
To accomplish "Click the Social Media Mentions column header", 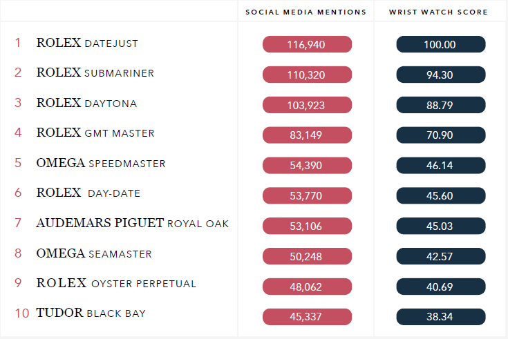I will 306,12.
